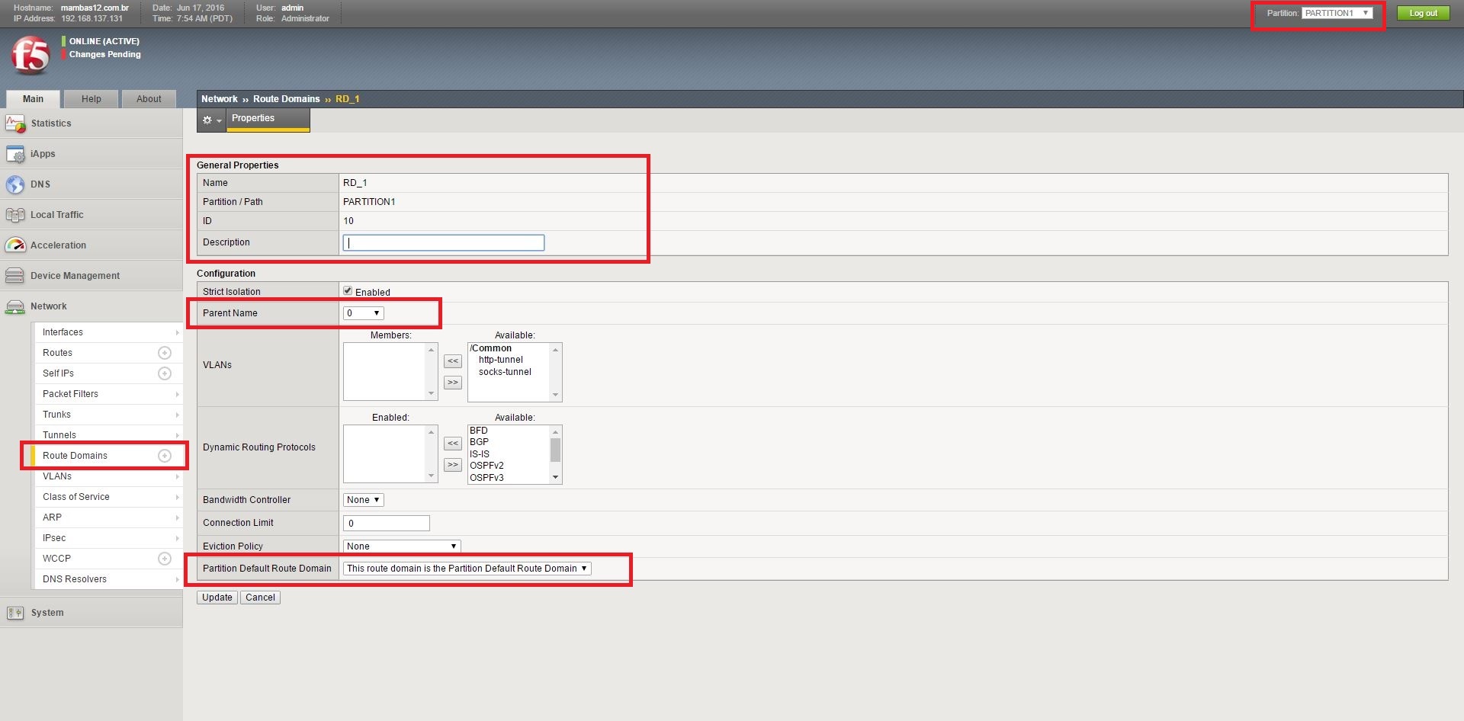The width and height of the screenshot is (1464, 721).
Task: Click the Log out button
Action: [x=1423, y=13]
